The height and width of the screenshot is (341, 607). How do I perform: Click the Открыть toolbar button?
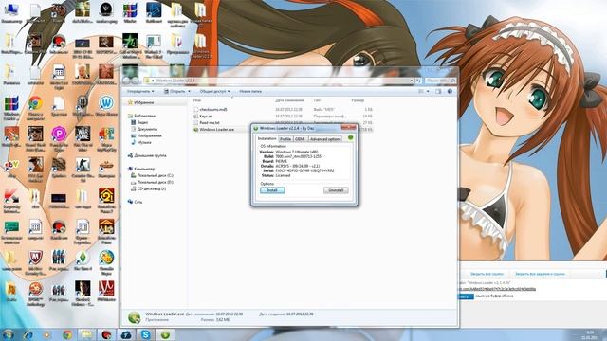pyautogui.click(x=175, y=91)
